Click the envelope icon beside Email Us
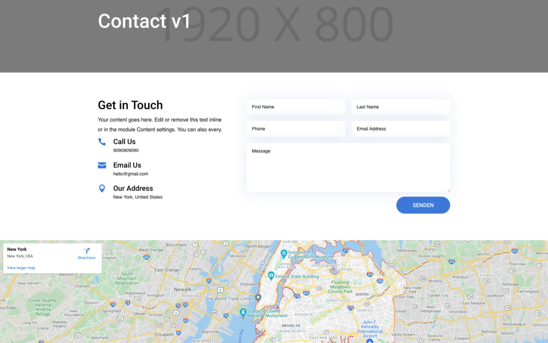Image resolution: width=548 pixels, height=343 pixels. click(102, 165)
